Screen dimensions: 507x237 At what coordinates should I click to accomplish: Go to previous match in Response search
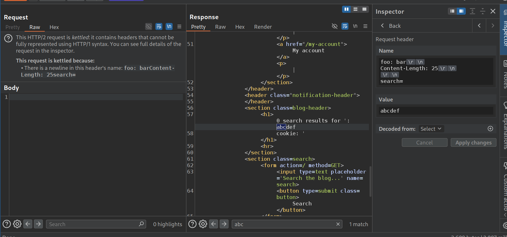pos(214,224)
